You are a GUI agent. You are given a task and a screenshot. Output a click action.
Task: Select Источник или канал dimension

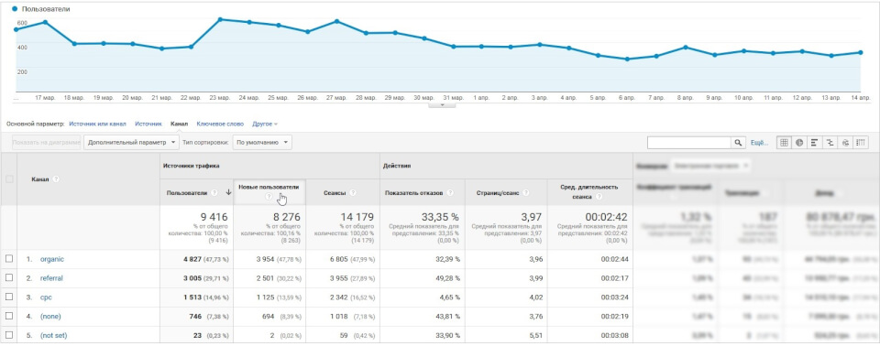[97, 124]
